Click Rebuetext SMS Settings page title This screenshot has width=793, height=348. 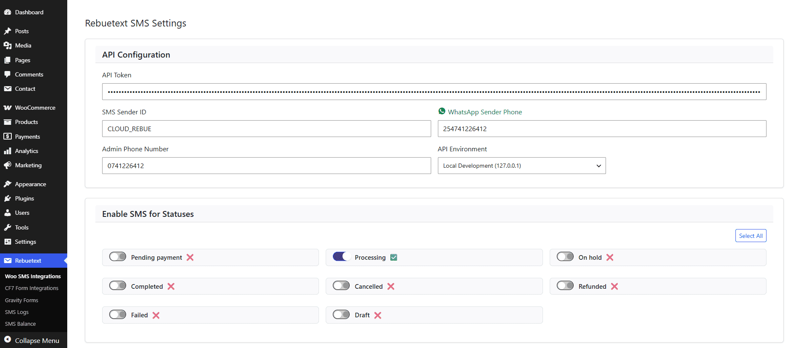pyautogui.click(x=135, y=23)
